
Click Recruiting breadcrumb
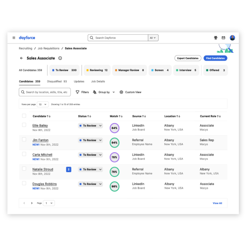pyautogui.click(x=25, y=48)
